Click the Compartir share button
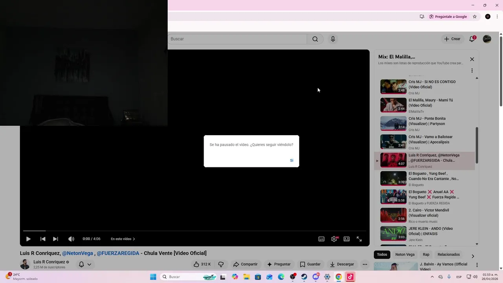Screen dimensions: 503x283 point(245,265)
